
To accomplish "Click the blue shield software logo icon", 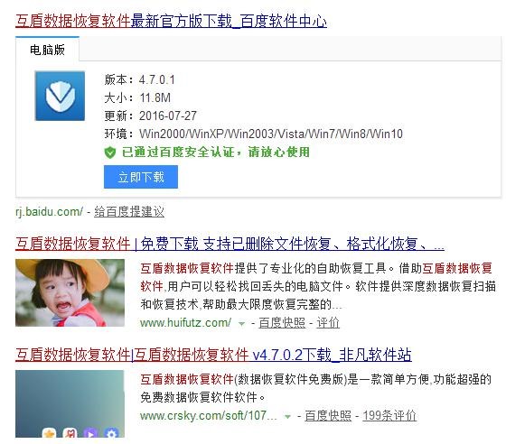I will click(x=60, y=96).
